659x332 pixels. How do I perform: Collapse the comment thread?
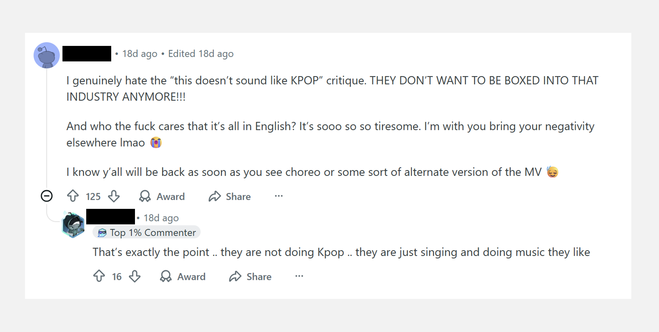pos(46,196)
